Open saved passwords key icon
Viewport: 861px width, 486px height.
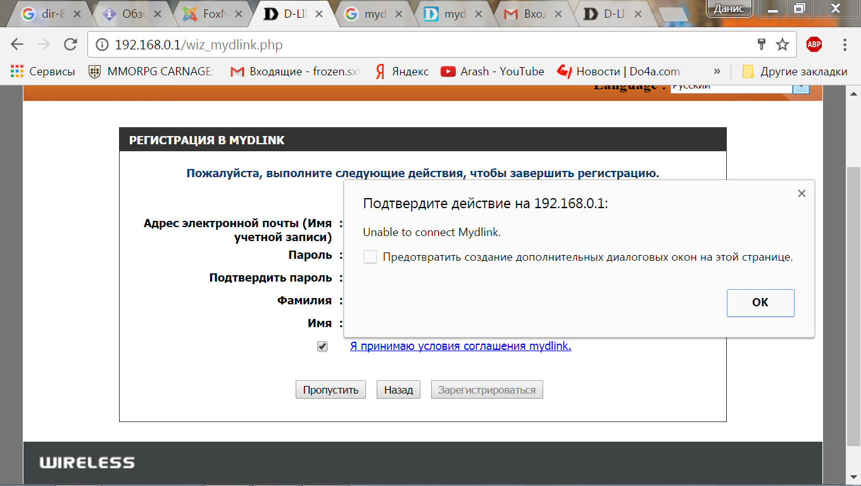coord(762,44)
